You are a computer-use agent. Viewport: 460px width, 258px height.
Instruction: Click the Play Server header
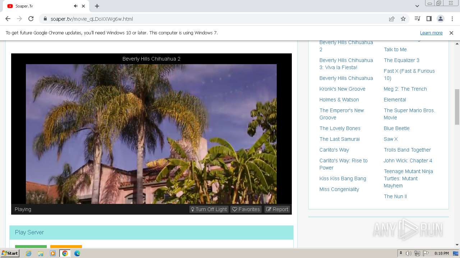point(151,232)
